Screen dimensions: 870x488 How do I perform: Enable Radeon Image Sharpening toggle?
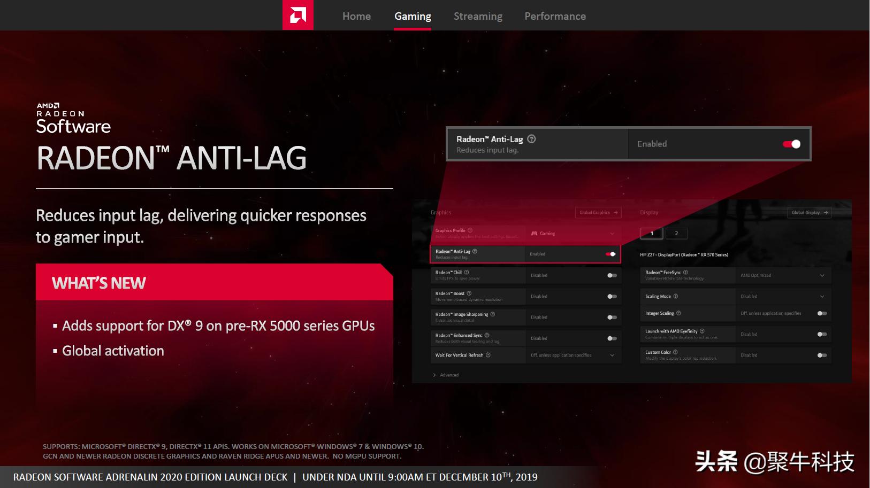point(612,317)
